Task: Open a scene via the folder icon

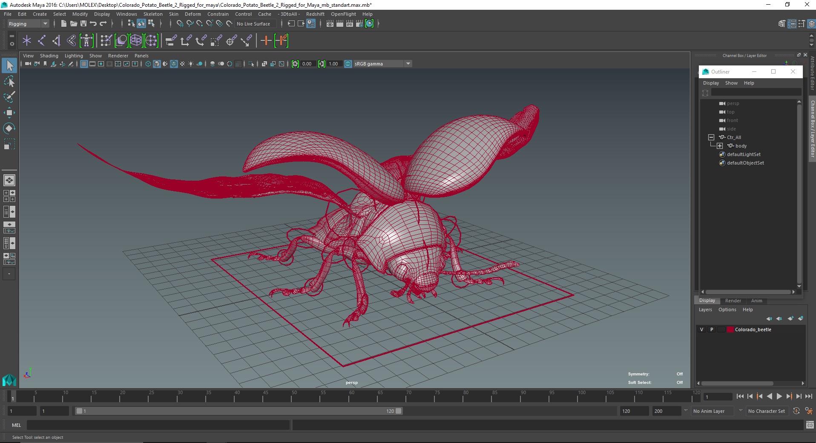Action: (73, 24)
